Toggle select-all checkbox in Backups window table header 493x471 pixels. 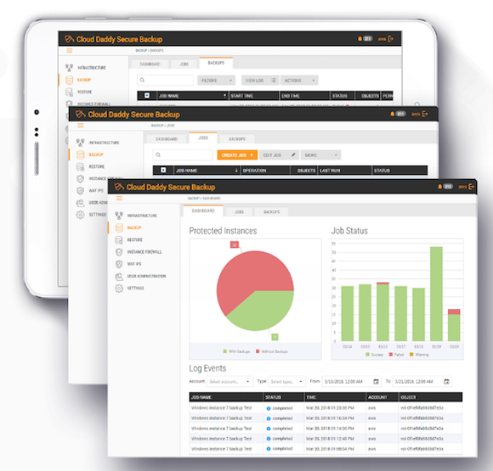tap(147, 95)
